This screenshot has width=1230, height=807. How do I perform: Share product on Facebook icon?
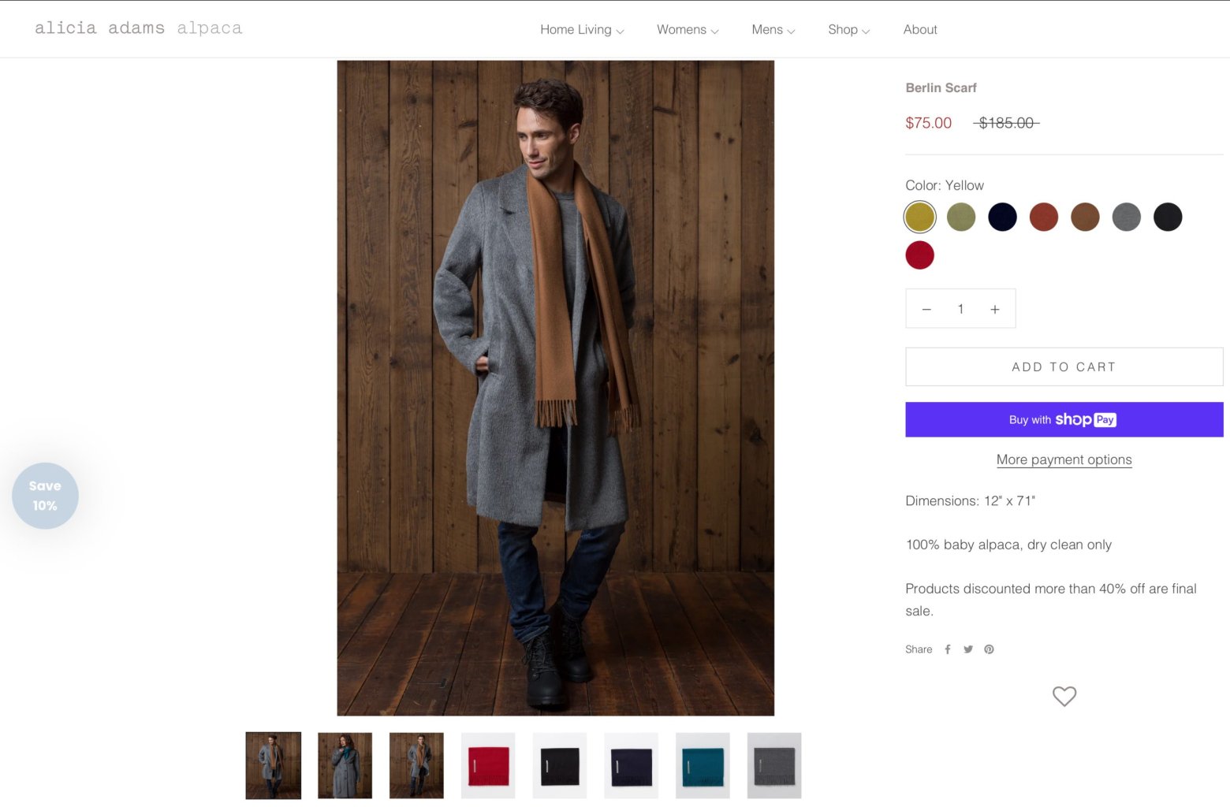coord(948,649)
